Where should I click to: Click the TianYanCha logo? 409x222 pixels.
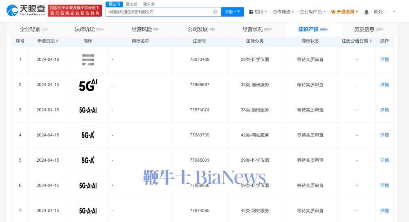click(26, 10)
